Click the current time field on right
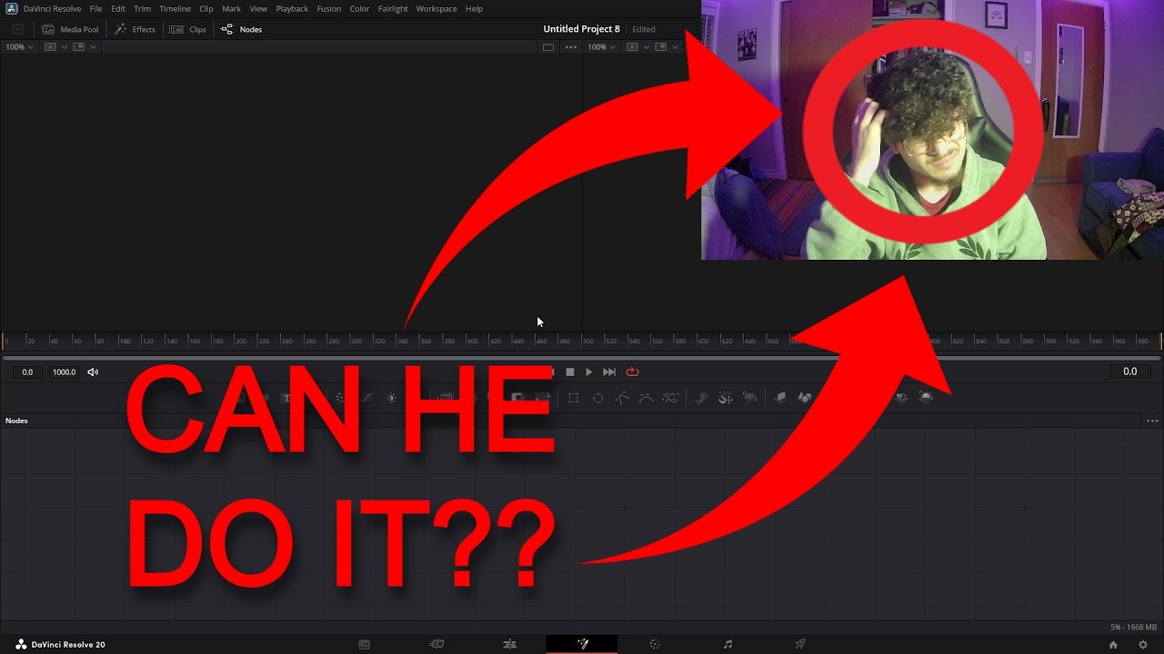The width and height of the screenshot is (1164, 654). tap(1130, 372)
